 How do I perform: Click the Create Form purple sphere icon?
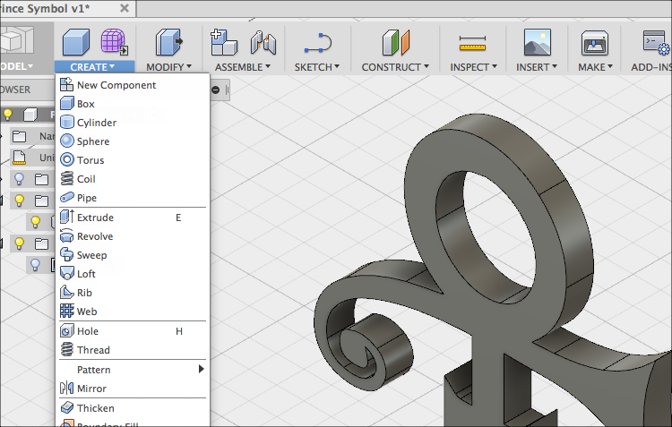click(113, 42)
